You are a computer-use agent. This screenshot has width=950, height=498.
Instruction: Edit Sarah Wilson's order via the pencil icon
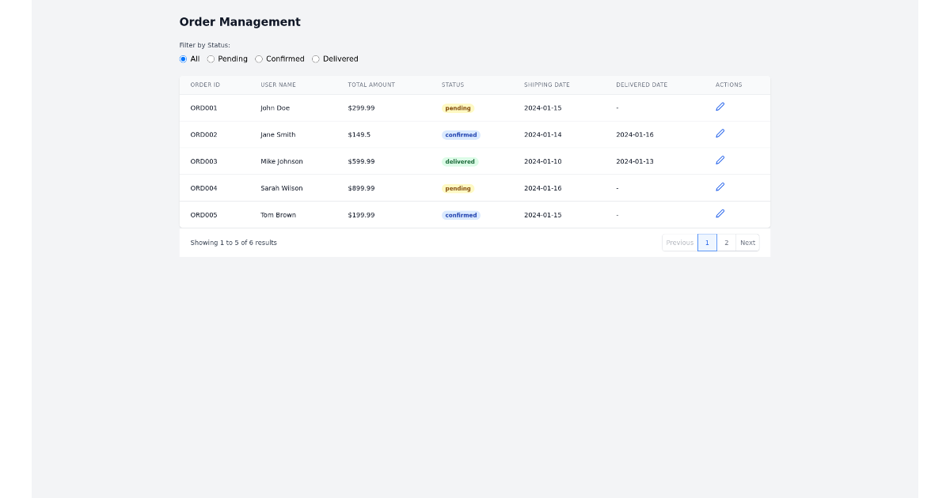pyautogui.click(x=720, y=187)
